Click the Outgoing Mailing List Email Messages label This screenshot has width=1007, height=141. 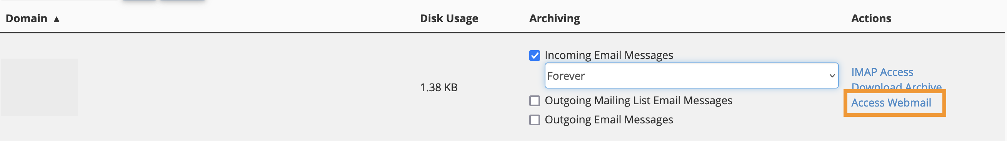[x=639, y=100]
